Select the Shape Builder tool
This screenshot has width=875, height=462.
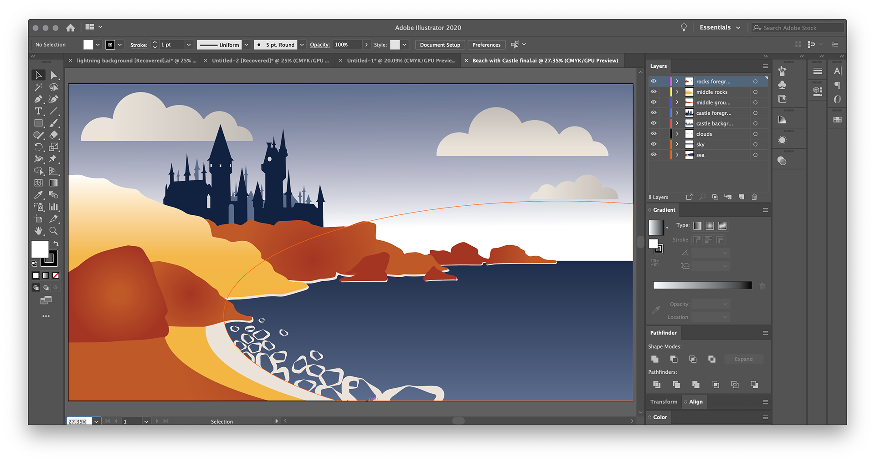(x=39, y=171)
